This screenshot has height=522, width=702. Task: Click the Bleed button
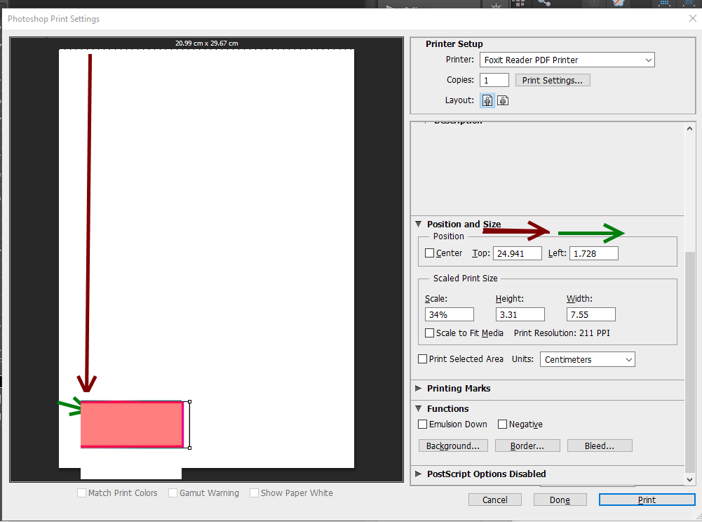[600, 446]
